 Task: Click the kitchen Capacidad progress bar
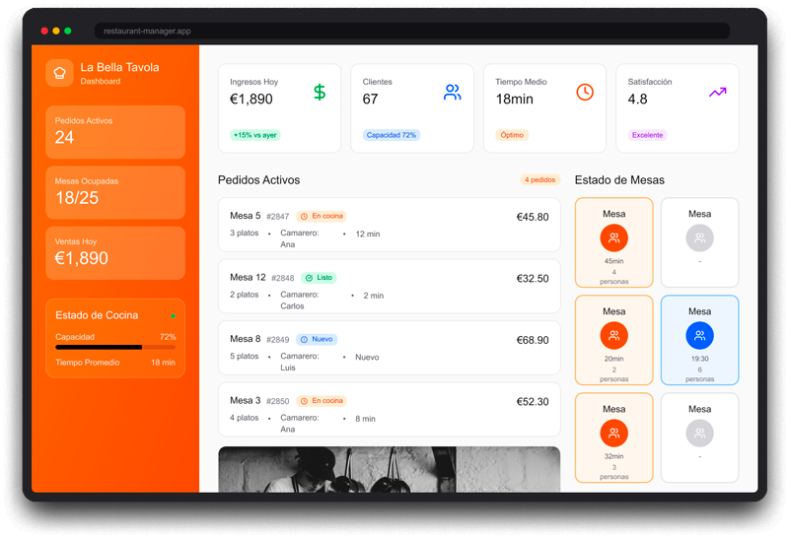(x=115, y=347)
